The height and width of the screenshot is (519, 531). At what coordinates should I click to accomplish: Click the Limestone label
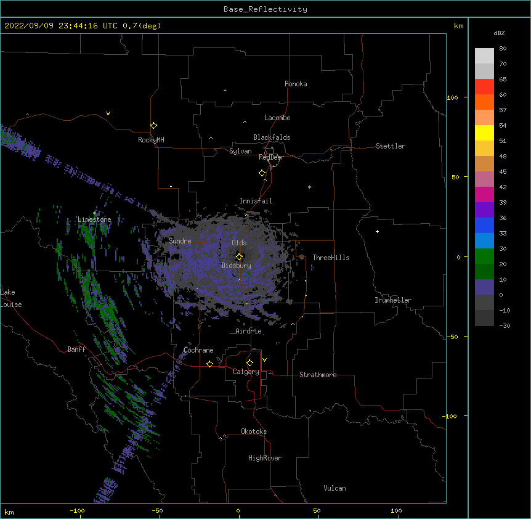coord(94,219)
